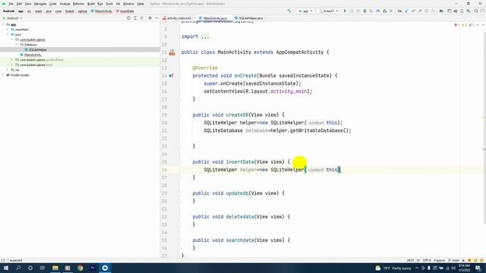Image resolution: width=486 pixels, height=273 pixels.
Task: Select the MainActivity.java editor tab
Action: tap(213, 18)
